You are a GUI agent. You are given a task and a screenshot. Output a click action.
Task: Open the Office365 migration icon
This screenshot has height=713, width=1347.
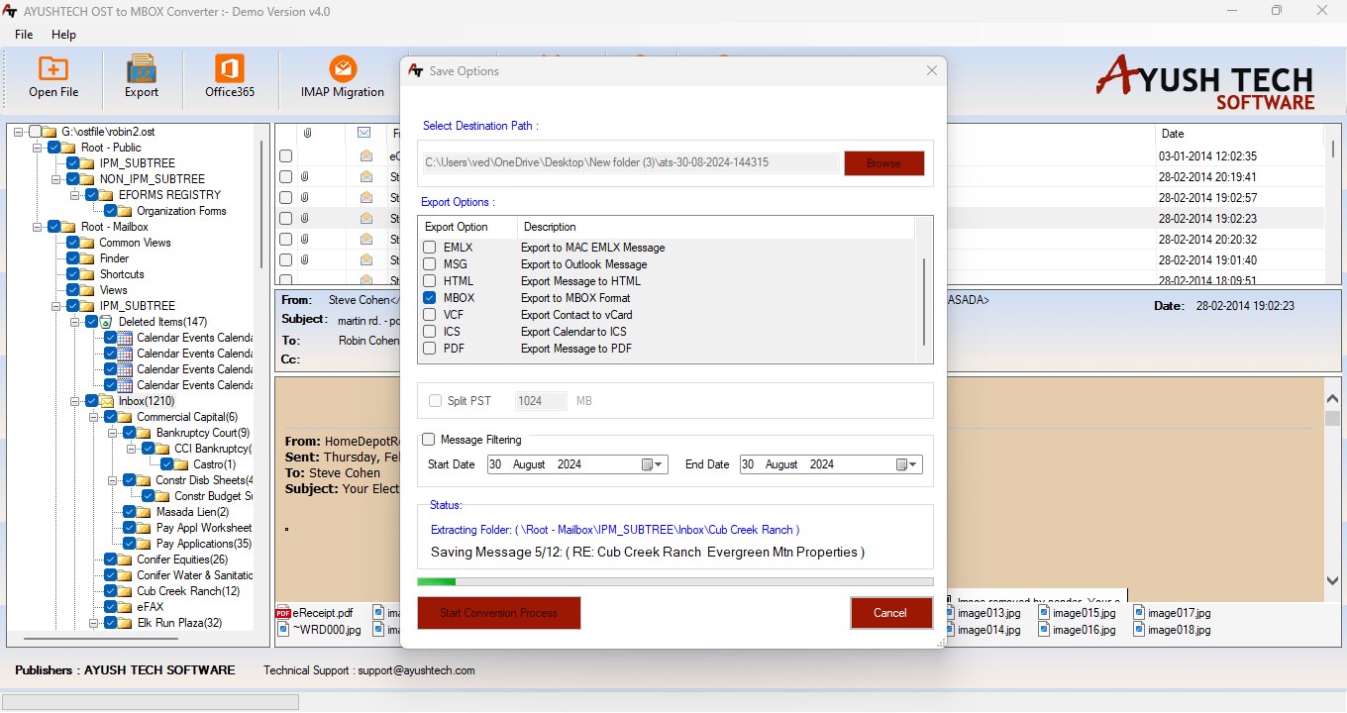coord(230,68)
